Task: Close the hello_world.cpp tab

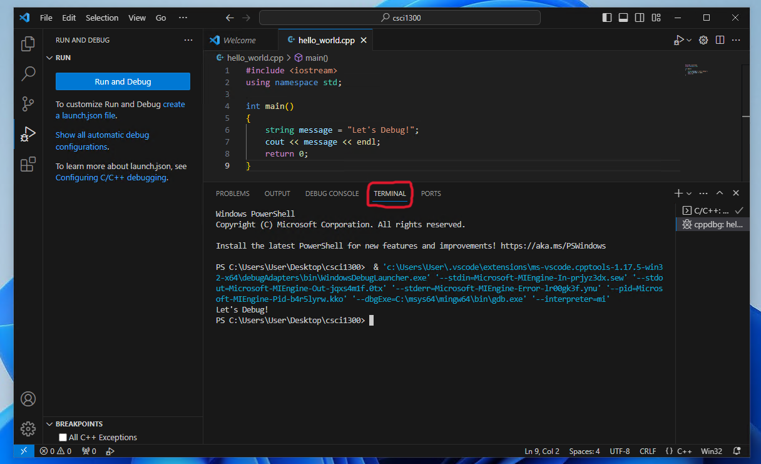Action: [x=364, y=40]
